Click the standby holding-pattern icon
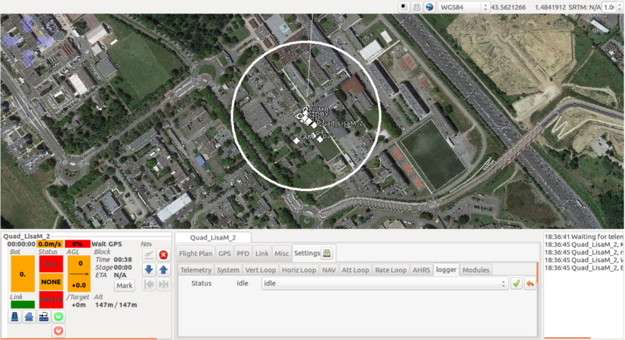625x340 pixels. click(44, 317)
